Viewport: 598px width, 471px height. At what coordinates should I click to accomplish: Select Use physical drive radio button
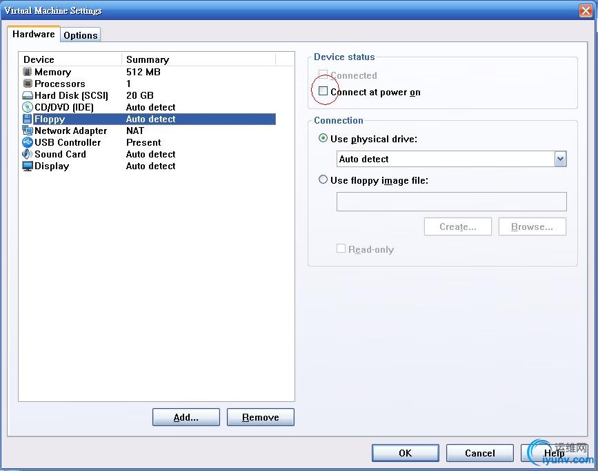[323, 138]
